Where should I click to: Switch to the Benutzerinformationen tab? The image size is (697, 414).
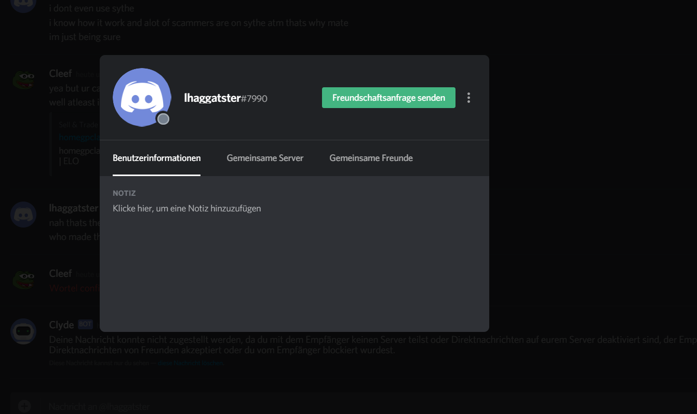coord(156,158)
